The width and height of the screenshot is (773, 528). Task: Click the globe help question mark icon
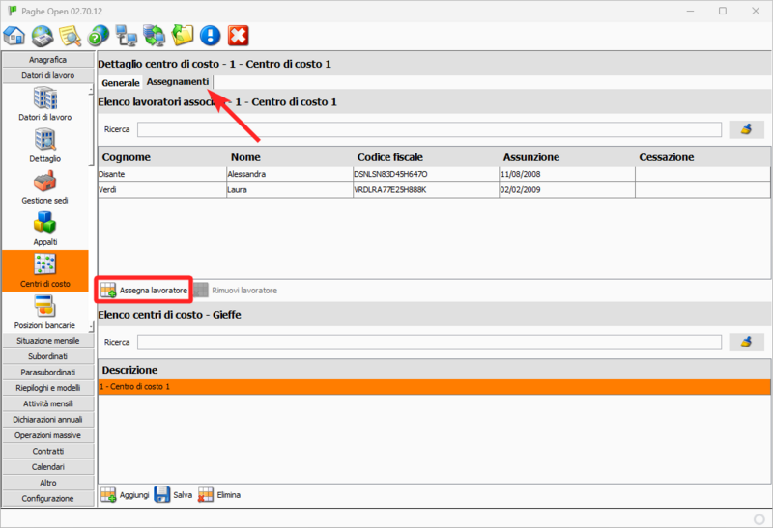click(x=98, y=37)
